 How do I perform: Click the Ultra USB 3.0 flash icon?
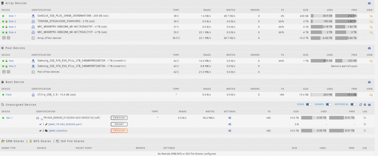33,95
